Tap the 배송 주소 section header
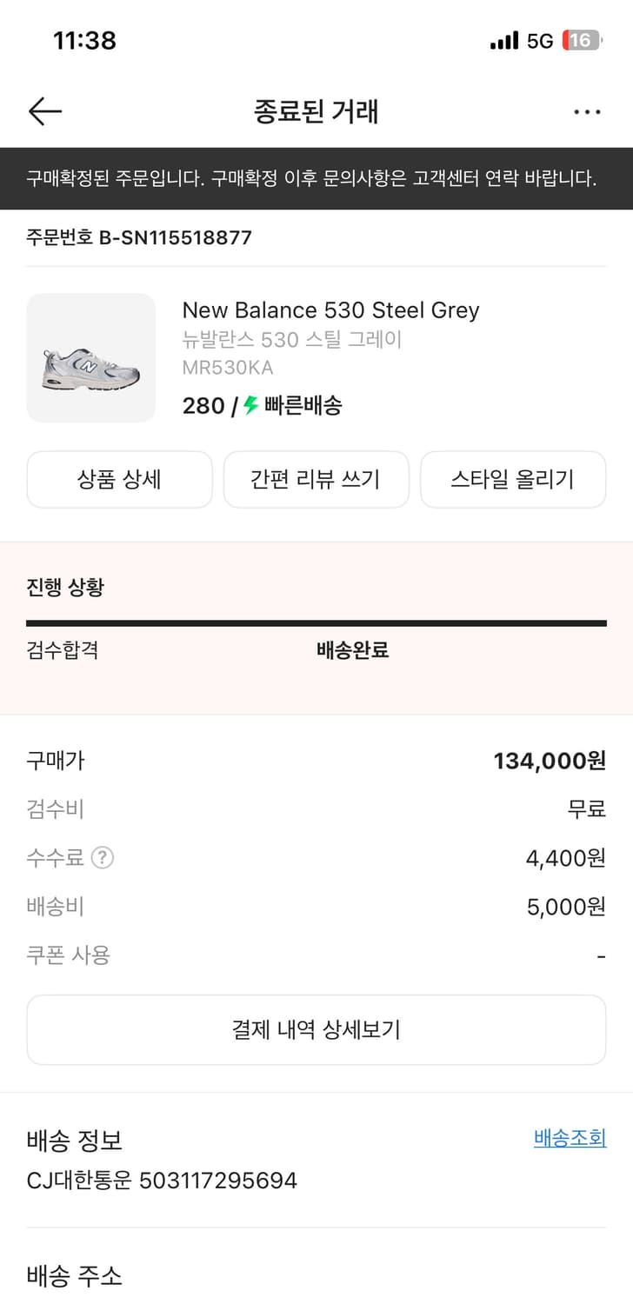The image size is (633, 1304). (75, 1275)
